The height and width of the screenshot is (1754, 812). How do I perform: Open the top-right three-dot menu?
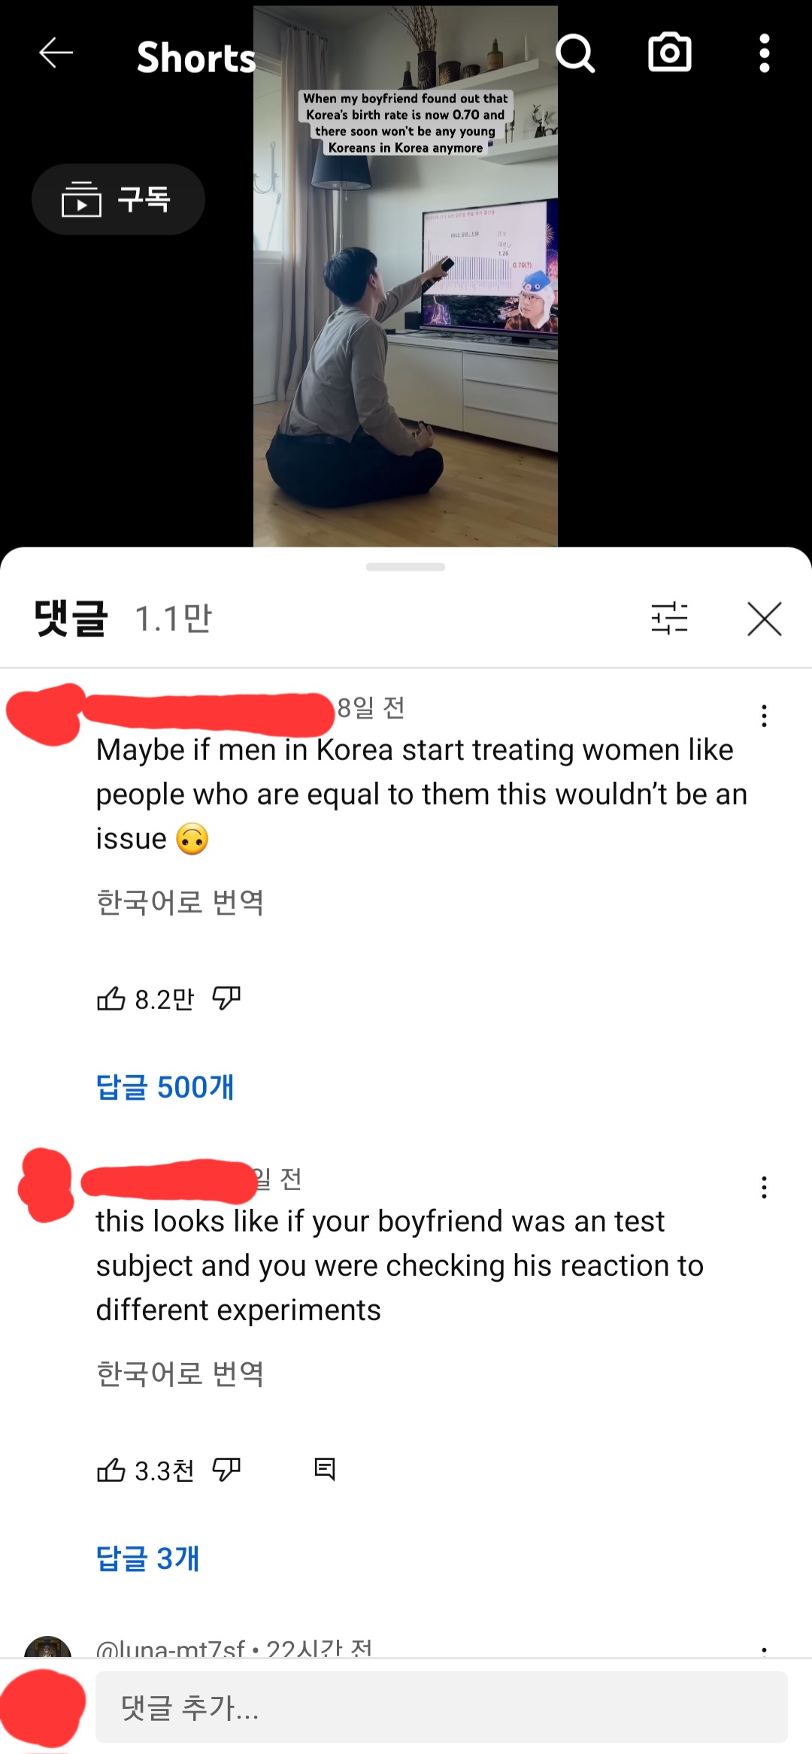[x=765, y=53]
